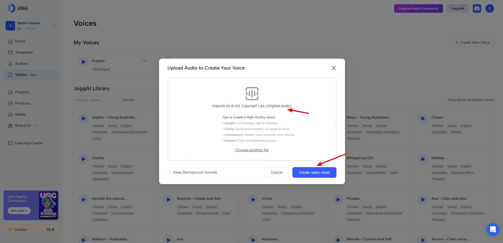The height and width of the screenshot is (243, 503).
Task: Click Join now on community banner
Action: 19,211
